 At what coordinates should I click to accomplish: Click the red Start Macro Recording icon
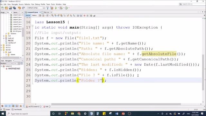coord(84,15)
